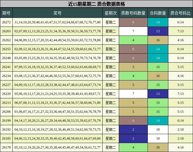Select period number 26234
Screen dimensions: 193x152
(6, 76)
